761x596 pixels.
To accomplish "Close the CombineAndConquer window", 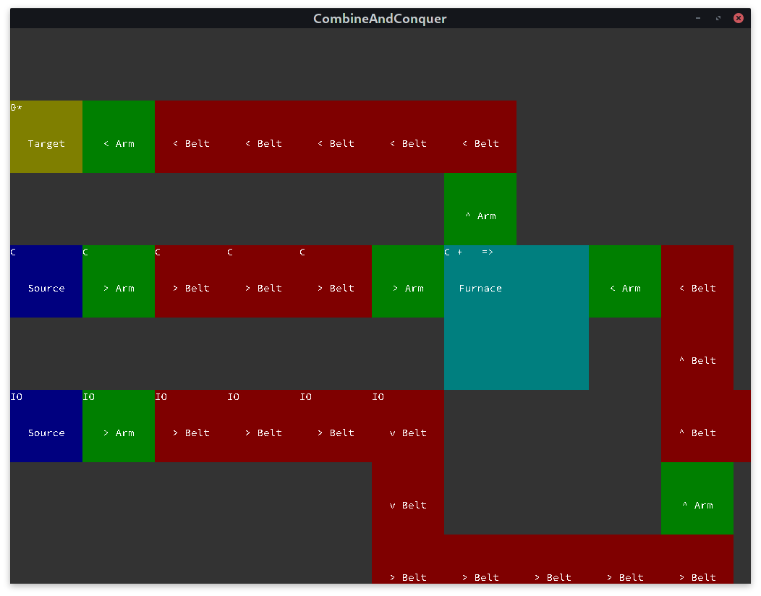I will (x=739, y=18).
